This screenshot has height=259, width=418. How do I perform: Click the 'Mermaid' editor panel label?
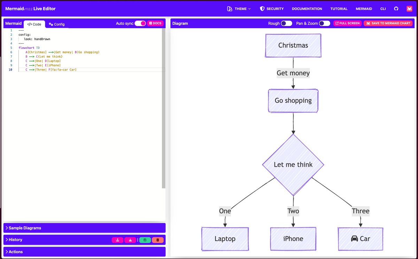click(13, 23)
